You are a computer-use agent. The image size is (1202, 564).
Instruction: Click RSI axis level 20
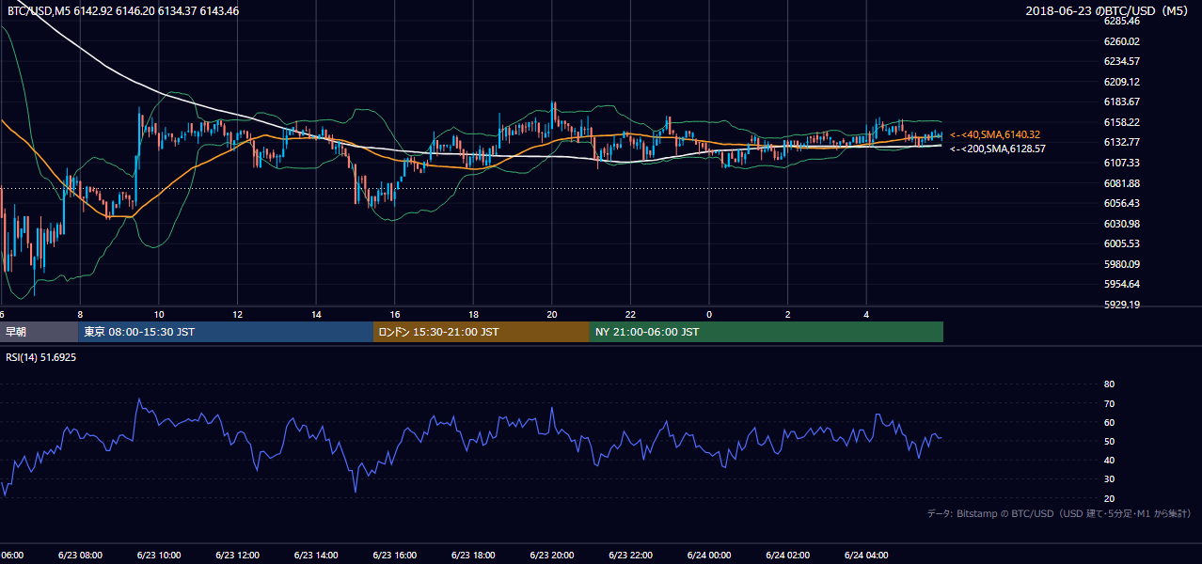pyautogui.click(x=1109, y=498)
